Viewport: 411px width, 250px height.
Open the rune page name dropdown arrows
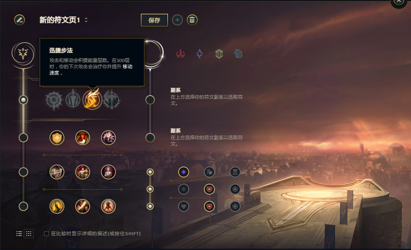[x=86, y=20]
